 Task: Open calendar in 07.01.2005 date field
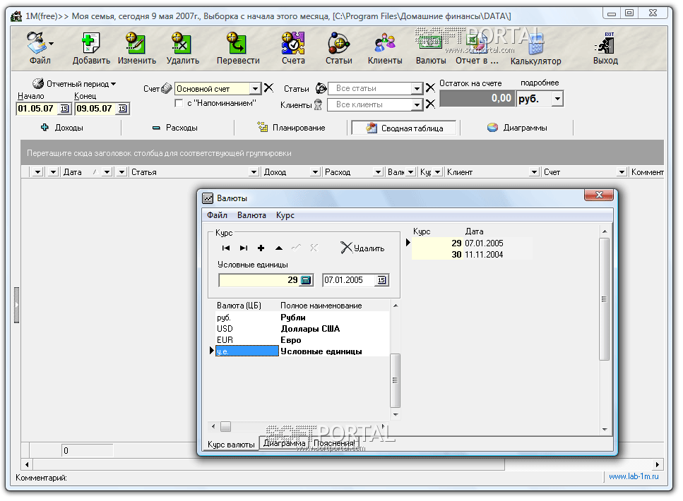tap(381, 280)
